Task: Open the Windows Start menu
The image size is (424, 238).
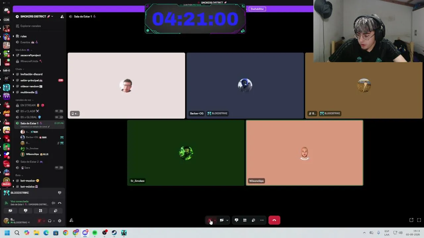Action: pos(7,233)
